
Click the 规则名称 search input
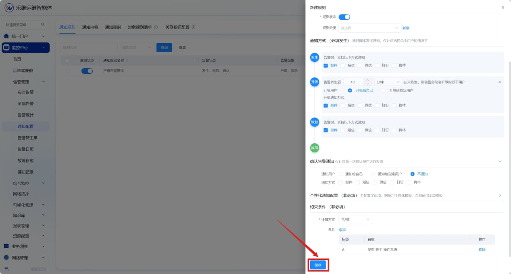pos(89,48)
